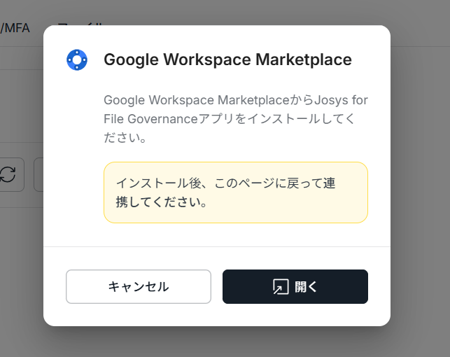
Task: Click the 携してください text in the yellow box
Action: 162,202
